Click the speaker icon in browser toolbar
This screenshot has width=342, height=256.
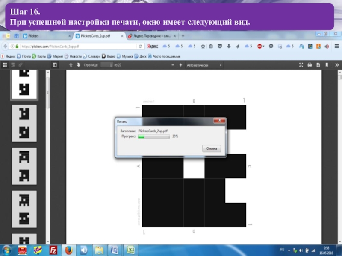[x=327, y=46]
